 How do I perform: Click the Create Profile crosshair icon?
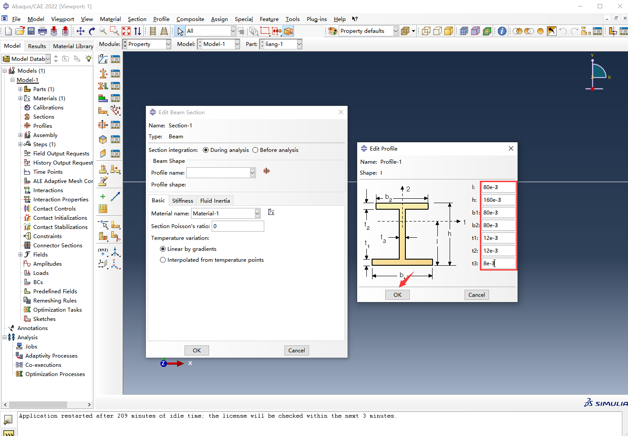tap(103, 125)
